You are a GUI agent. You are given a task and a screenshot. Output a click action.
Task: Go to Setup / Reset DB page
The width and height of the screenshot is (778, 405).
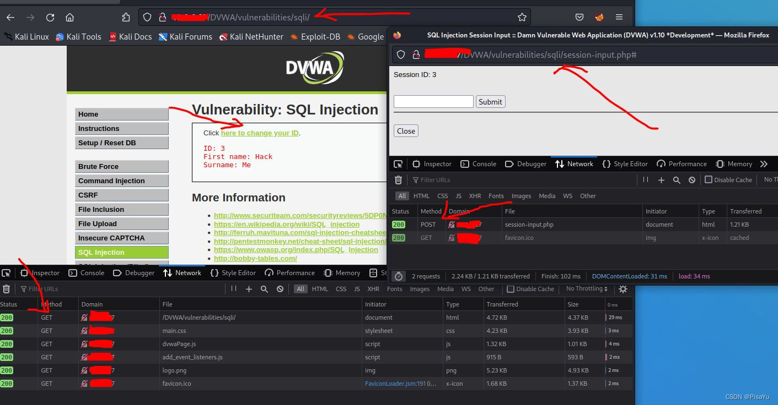coord(121,143)
